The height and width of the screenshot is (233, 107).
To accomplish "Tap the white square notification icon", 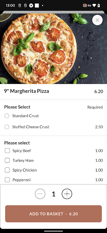I will (x=37, y=6).
